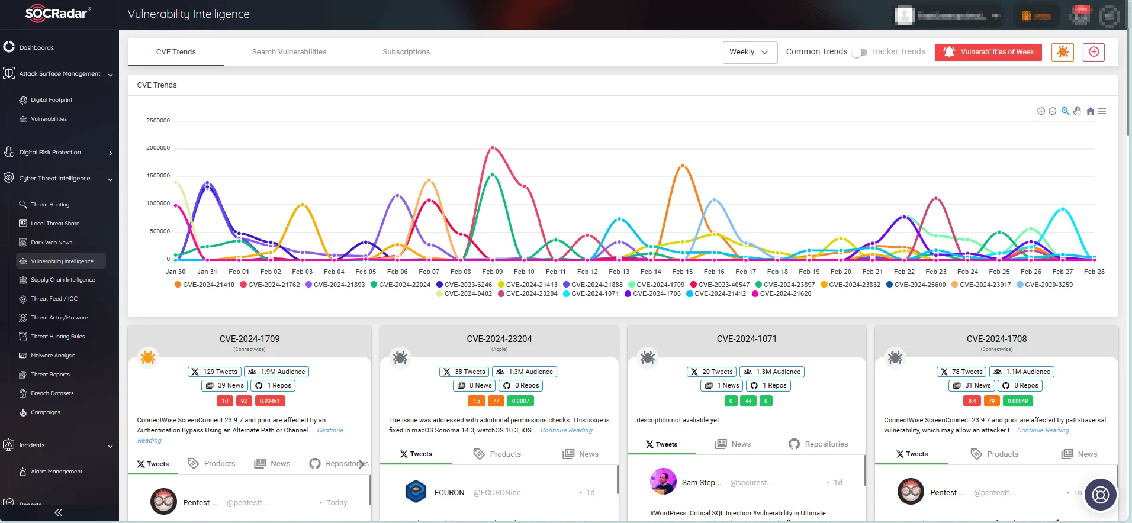The height and width of the screenshot is (523, 1132).
Task: Open Local Threat Share sidebar item
Action: (55, 224)
